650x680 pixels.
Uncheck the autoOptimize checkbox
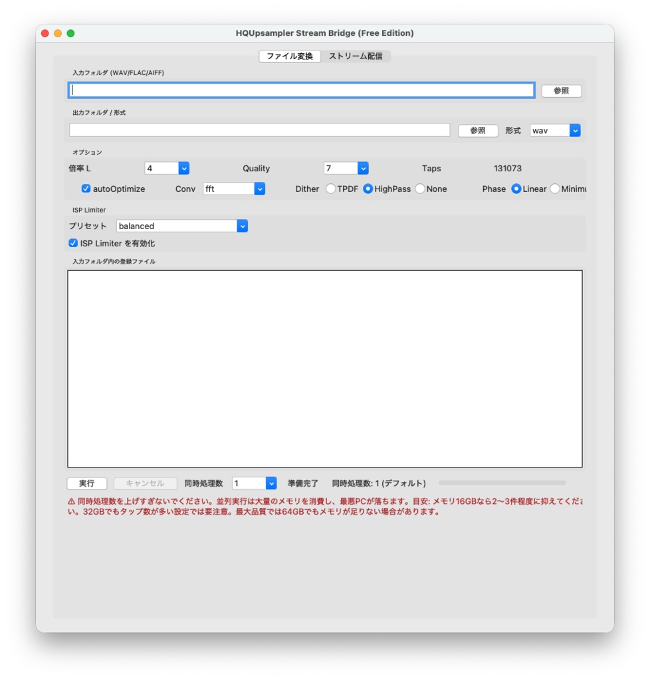(85, 189)
